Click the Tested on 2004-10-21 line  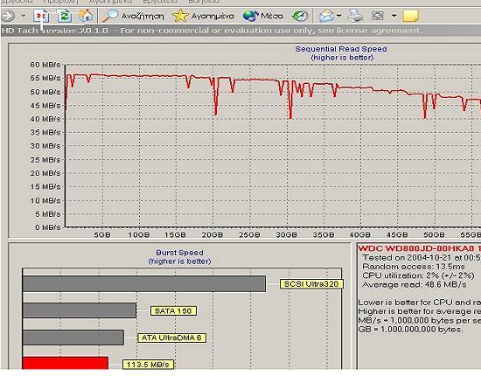[x=422, y=258]
